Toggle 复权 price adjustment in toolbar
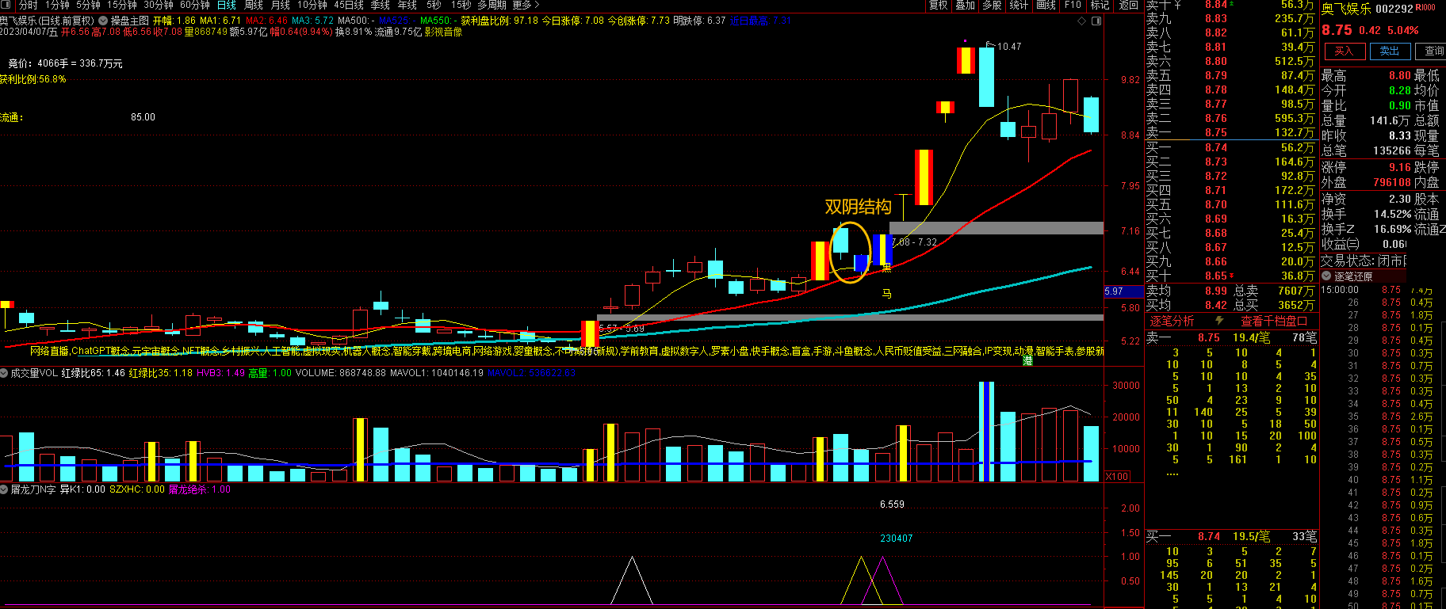The height and width of the screenshot is (609, 1446). tap(938, 6)
